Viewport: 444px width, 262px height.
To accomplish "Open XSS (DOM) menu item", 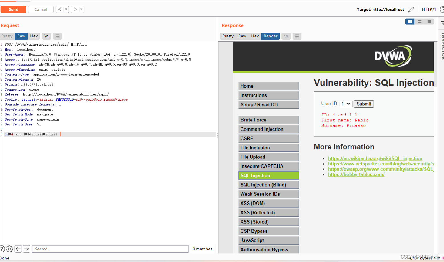I will coord(269,203).
